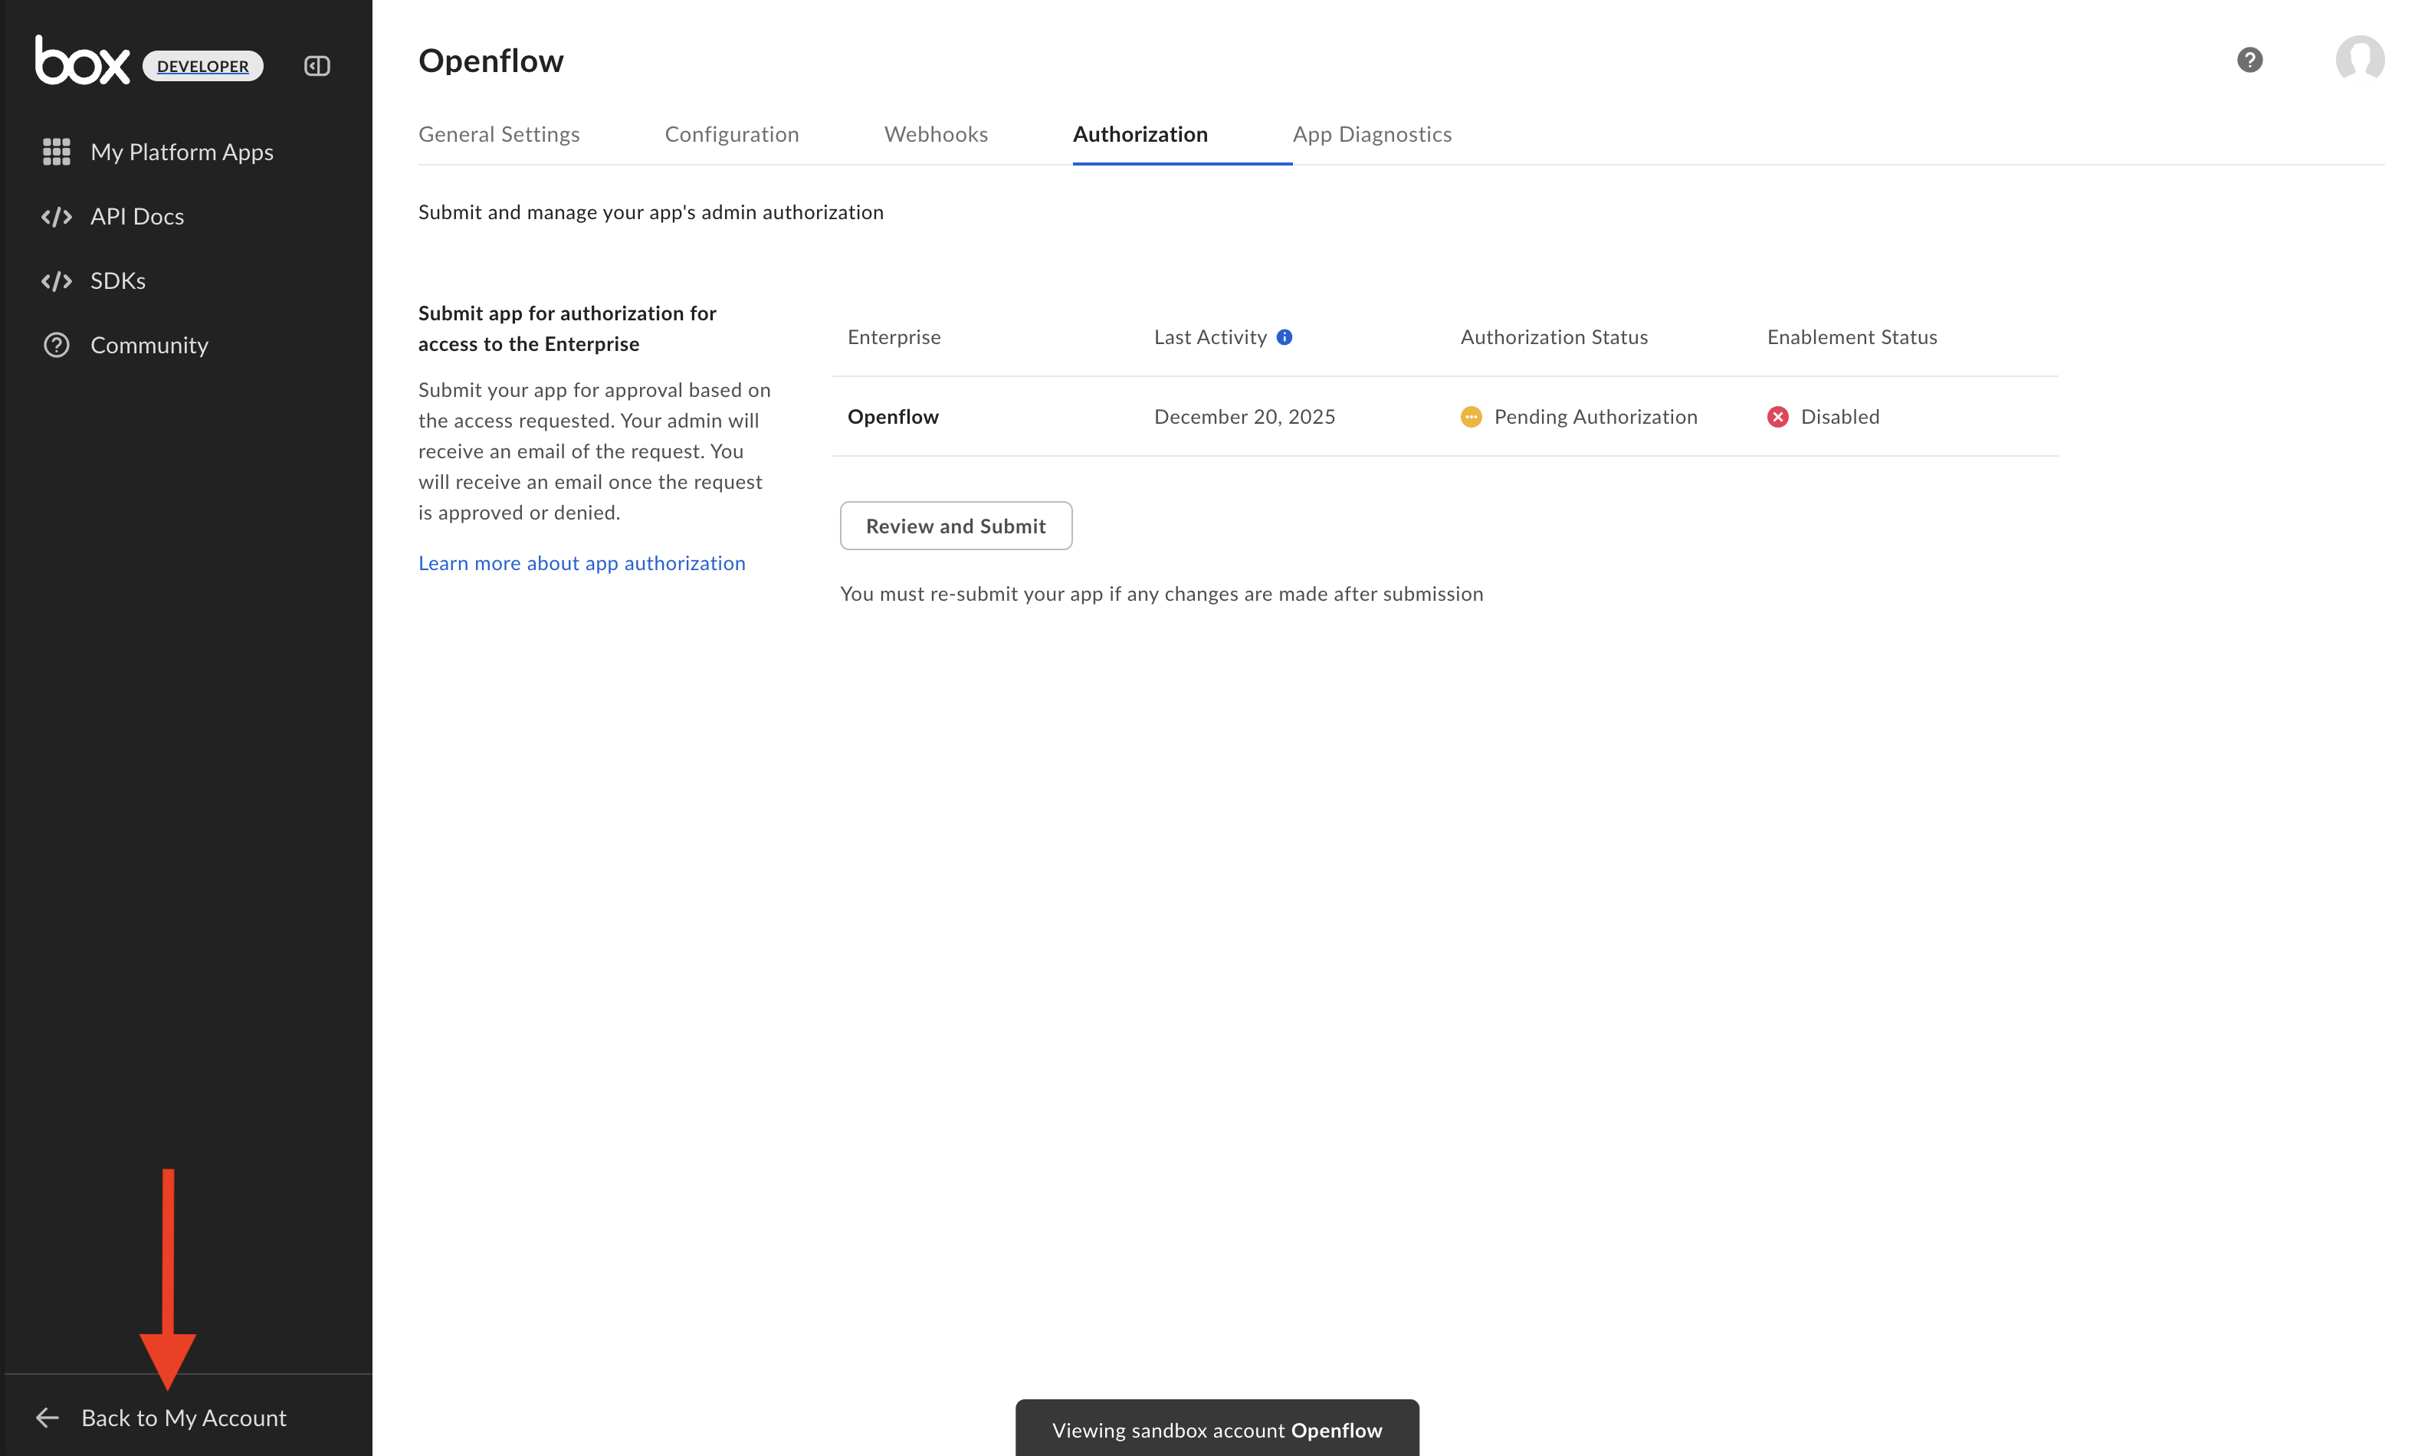This screenshot has height=1456, width=2428.
Task: Click the Pending Authorization status icon
Action: point(1471,417)
